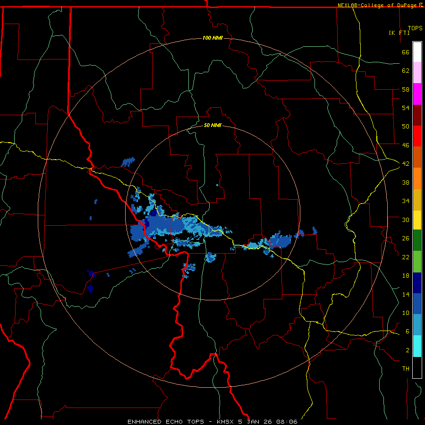Pick the dark green legend swatch
425x425 pixels.
(x=417, y=240)
